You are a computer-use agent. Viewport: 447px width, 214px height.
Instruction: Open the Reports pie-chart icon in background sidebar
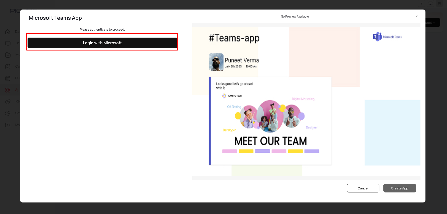[x=8, y=101]
